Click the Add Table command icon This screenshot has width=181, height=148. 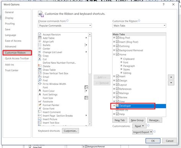pyautogui.click(x=40, y=38)
